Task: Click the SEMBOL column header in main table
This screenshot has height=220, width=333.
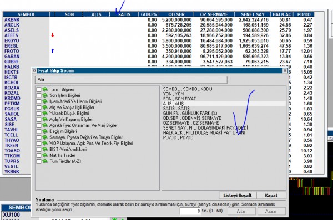Action: coord(26,14)
